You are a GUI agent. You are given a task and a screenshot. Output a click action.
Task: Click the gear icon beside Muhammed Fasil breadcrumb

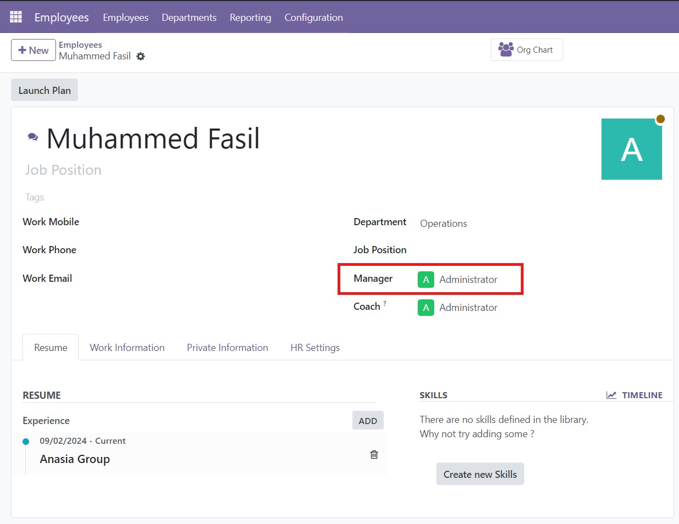tap(141, 57)
